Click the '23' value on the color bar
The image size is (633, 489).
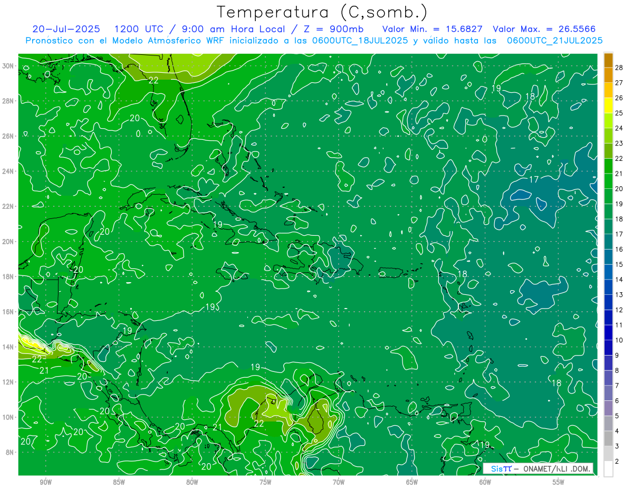pos(619,143)
